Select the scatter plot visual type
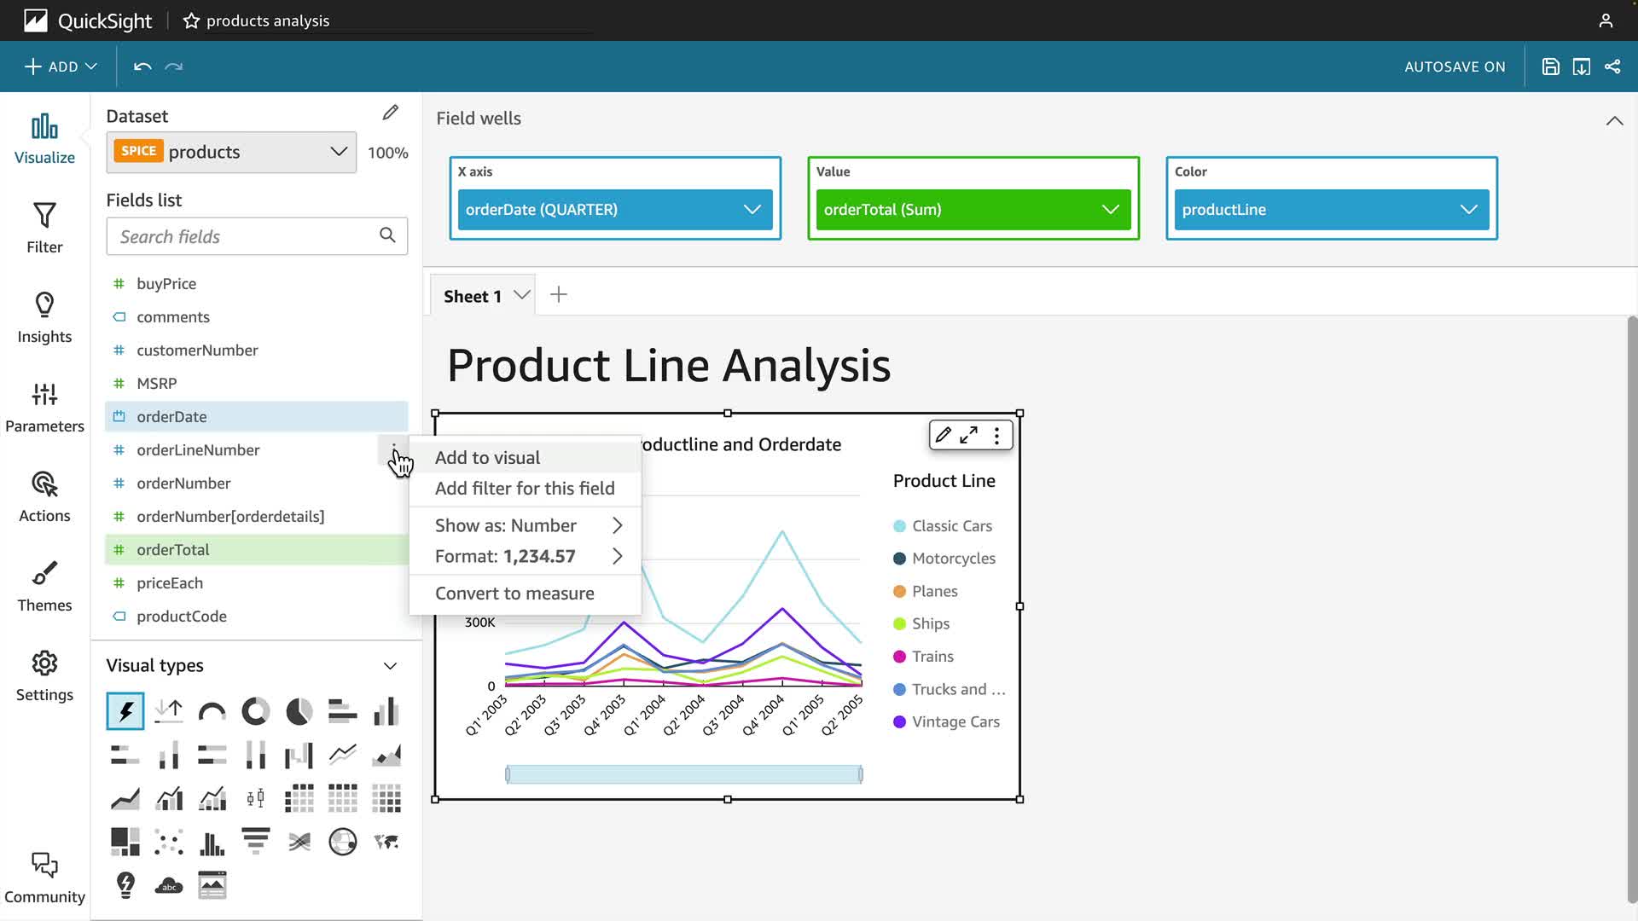1638x921 pixels. (169, 842)
